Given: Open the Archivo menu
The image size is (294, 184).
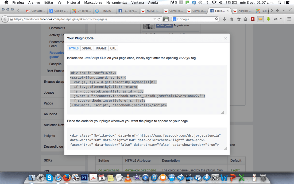Looking at the screenshot, I should pos(34,2).
